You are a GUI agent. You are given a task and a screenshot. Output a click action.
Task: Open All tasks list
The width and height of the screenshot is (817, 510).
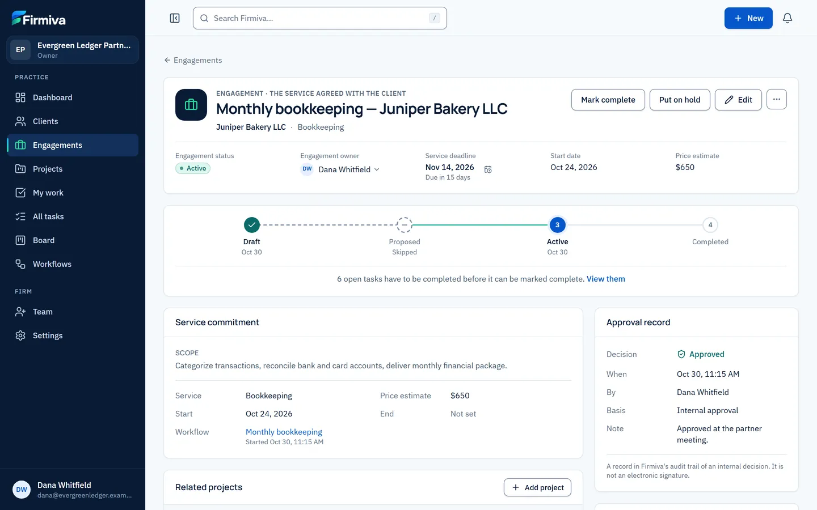73,216
